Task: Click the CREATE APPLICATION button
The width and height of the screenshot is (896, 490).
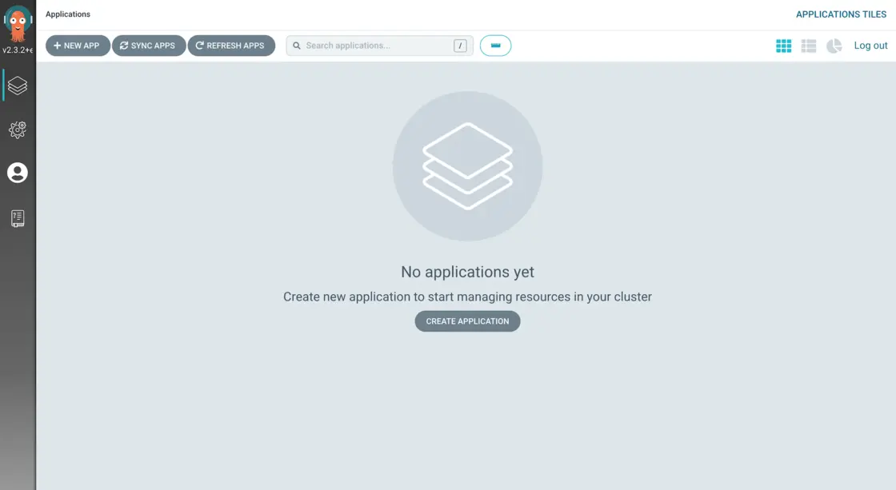Action: (467, 321)
